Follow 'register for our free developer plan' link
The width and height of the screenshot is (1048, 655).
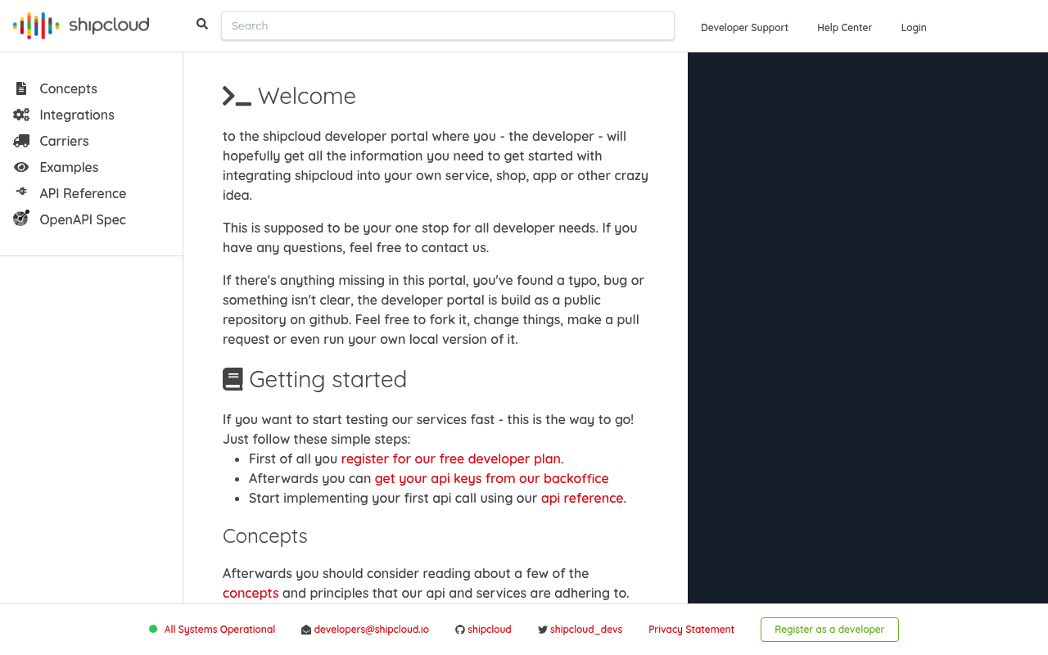(452, 458)
